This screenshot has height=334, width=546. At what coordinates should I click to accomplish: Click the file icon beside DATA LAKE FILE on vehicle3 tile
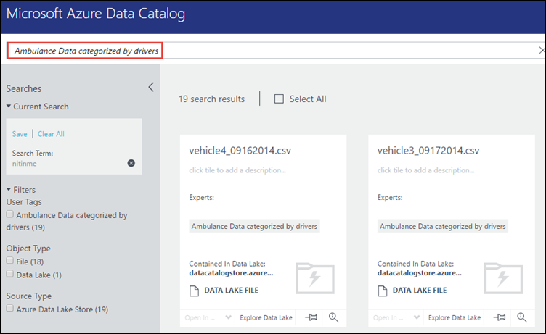383,291
